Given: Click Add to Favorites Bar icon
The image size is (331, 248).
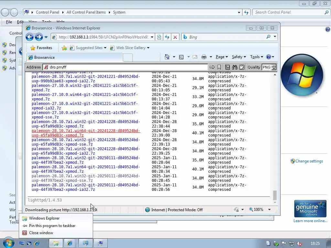Looking at the screenshot, I should pyautogui.click(x=64, y=48).
